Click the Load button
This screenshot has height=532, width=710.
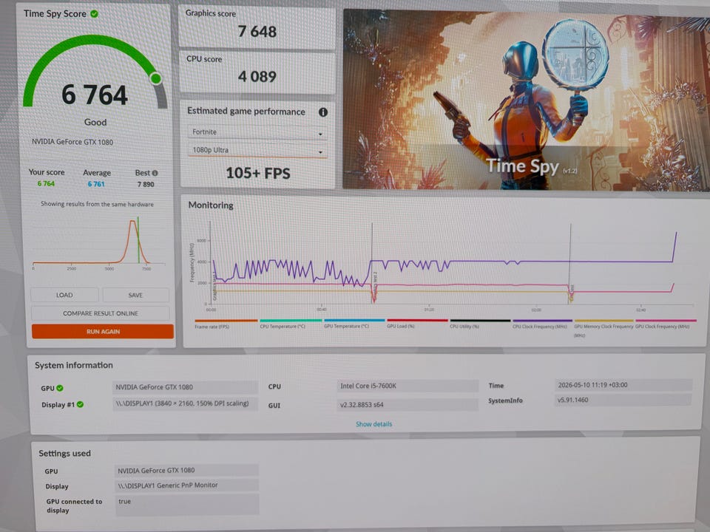pyautogui.click(x=64, y=295)
